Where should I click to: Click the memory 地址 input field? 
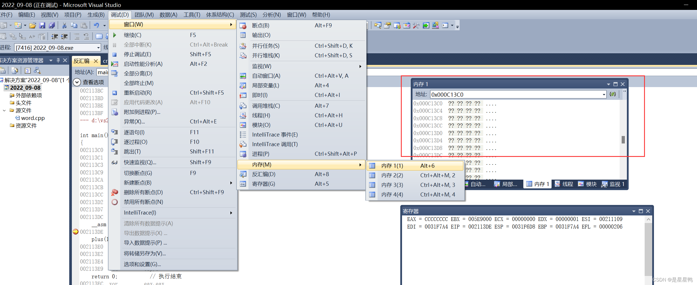tap(516, 94)
